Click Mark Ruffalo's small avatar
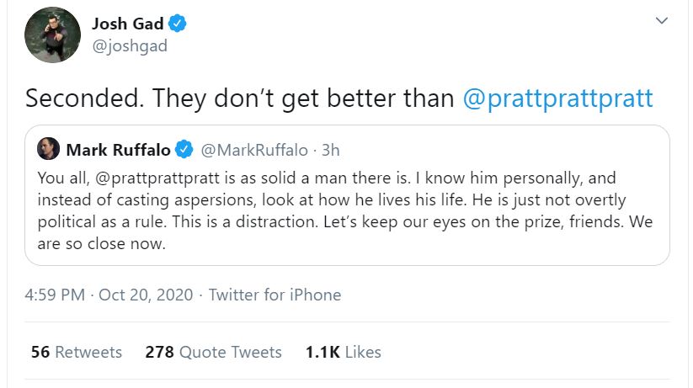 coord(49,150)
